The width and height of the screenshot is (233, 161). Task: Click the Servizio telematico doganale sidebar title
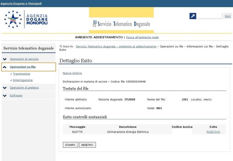click(29, 48)
